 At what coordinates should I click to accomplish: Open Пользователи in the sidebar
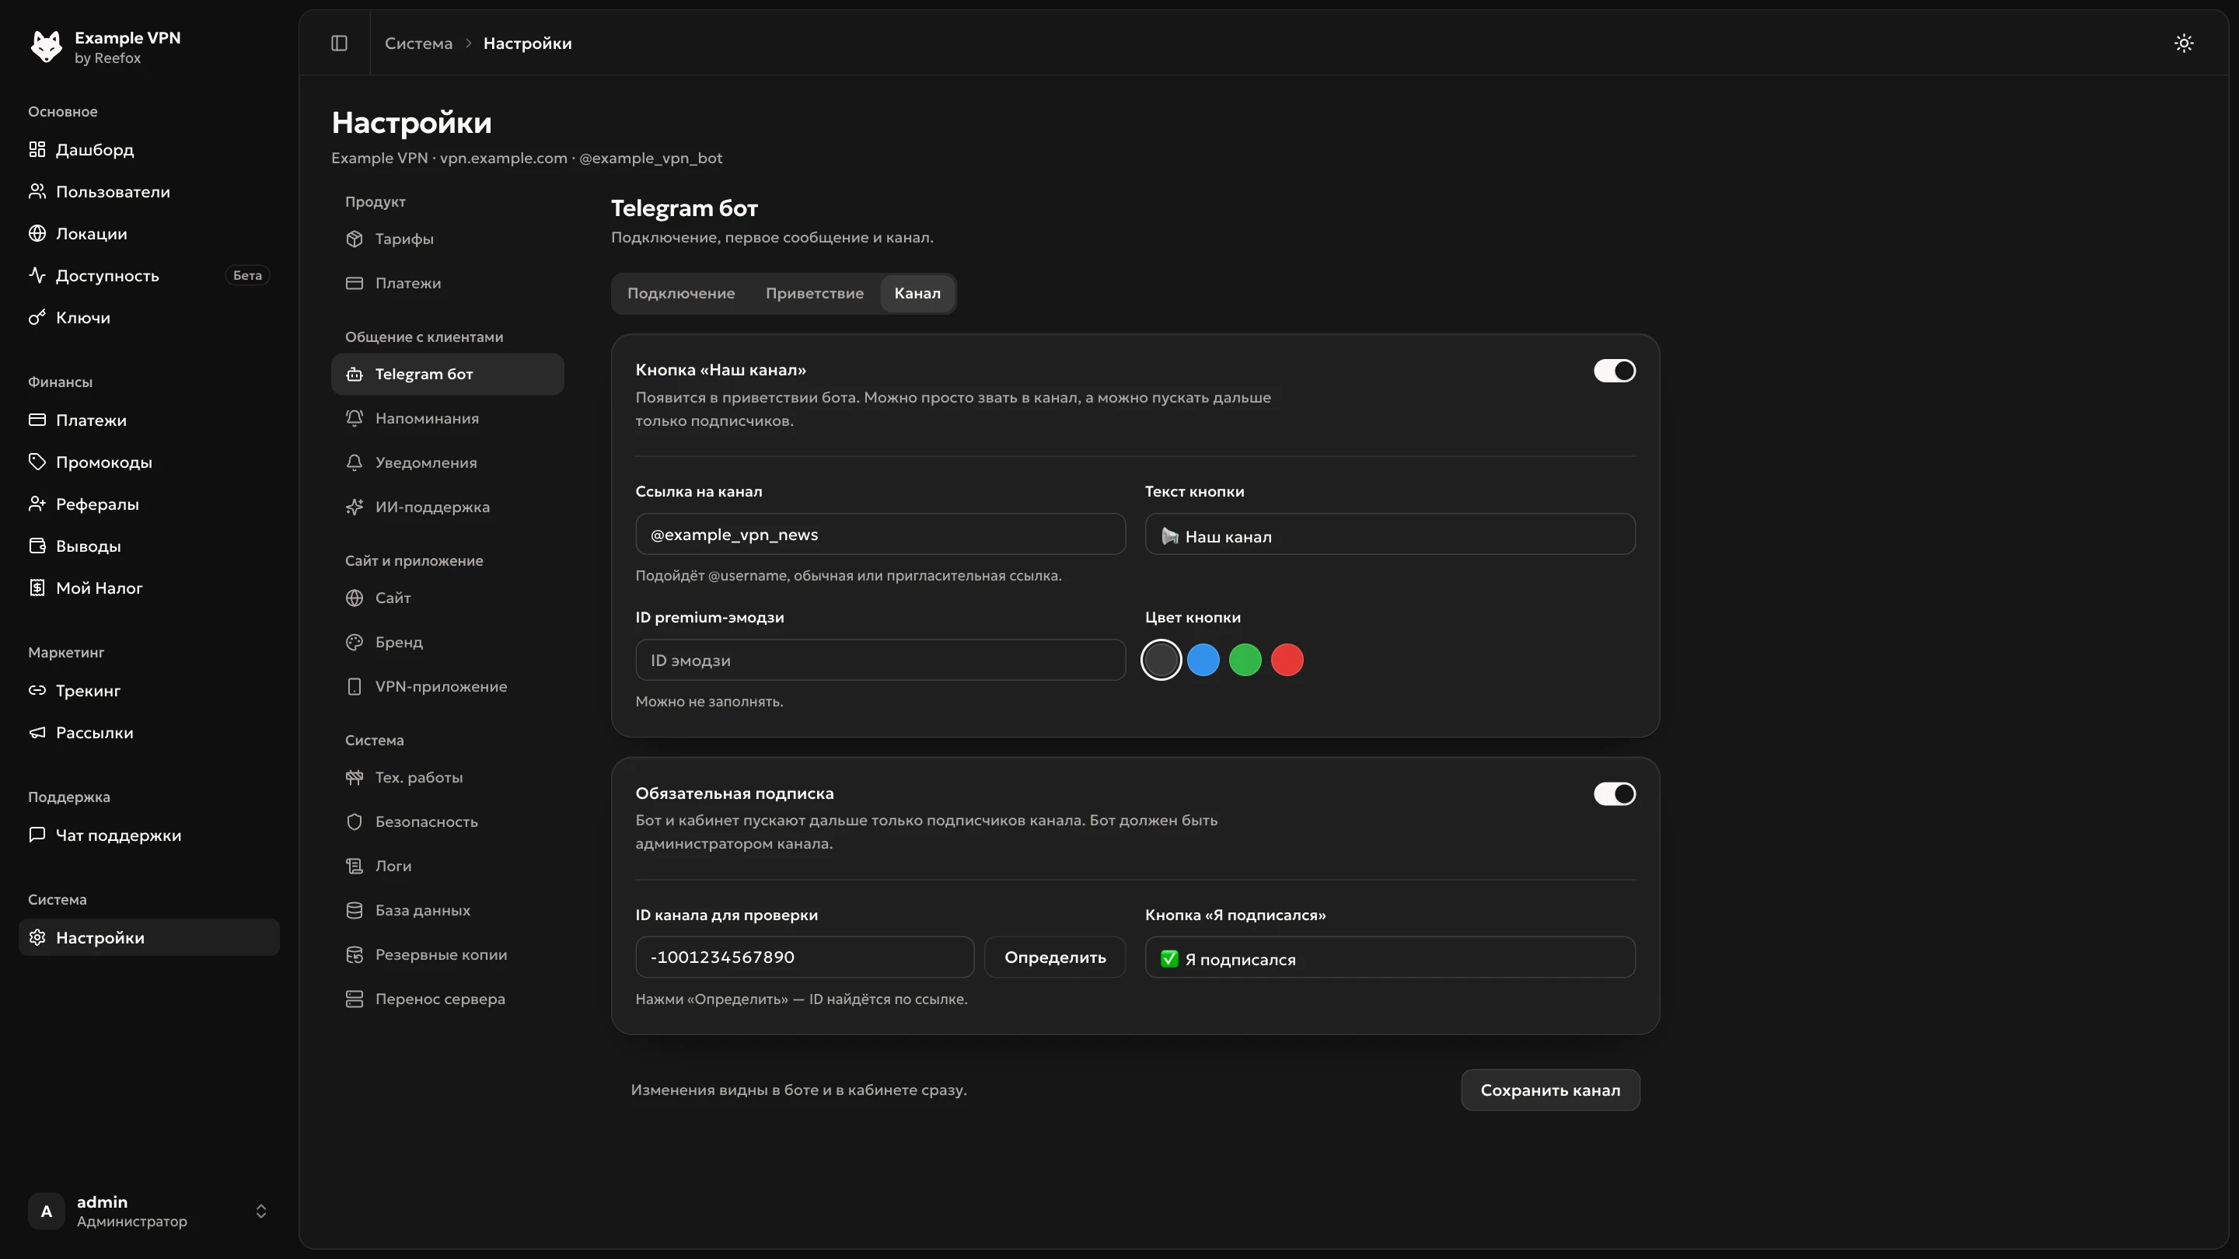pyautogui.click(x=148, y=191)
